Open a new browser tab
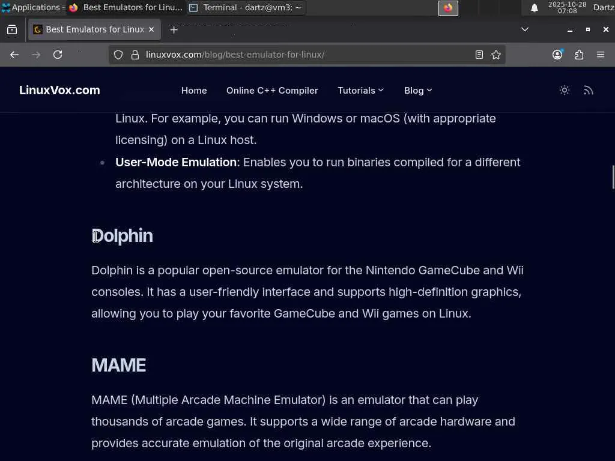Viewport: 615px width, 461px height. tap(174, 30)
